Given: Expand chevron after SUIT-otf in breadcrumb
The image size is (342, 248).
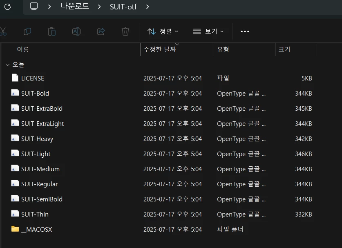Looking at the screenshot, I should (148, 7).
